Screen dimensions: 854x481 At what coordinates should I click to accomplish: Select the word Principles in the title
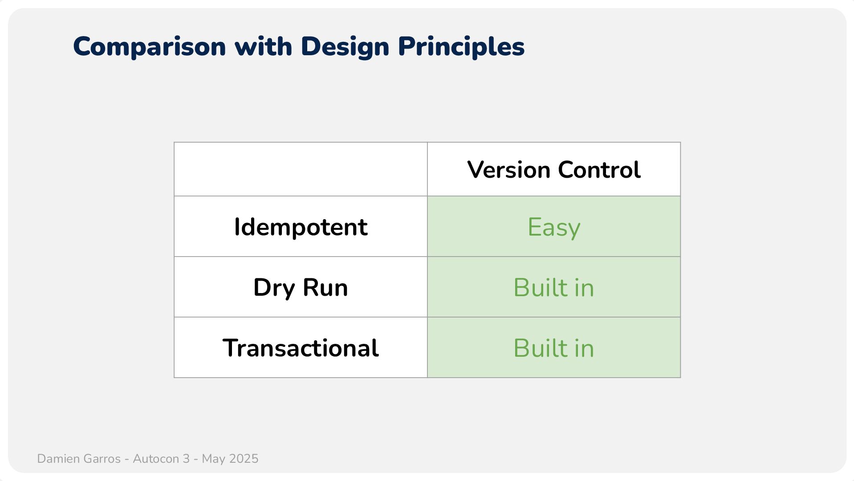(461, 47)
